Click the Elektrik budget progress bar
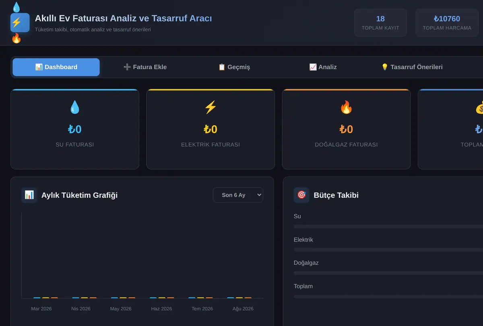This screenshot has width=483, height=326. [388, 250]
